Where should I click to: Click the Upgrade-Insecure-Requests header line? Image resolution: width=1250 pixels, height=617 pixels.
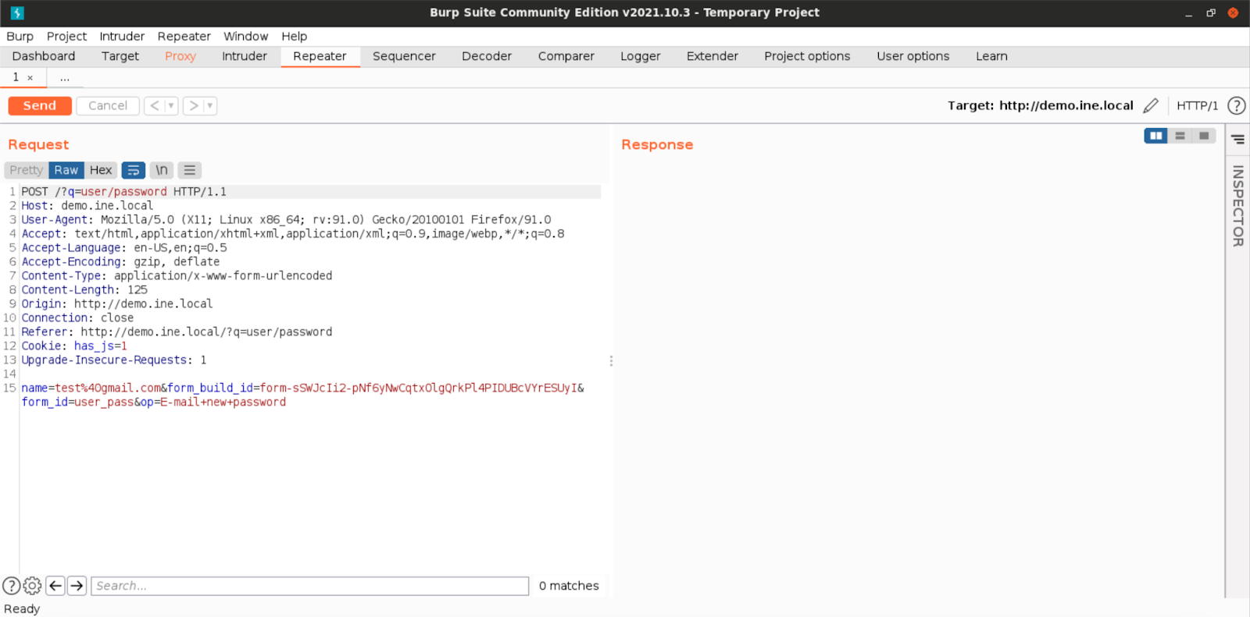pyautogui.click(x=114, y=360)
